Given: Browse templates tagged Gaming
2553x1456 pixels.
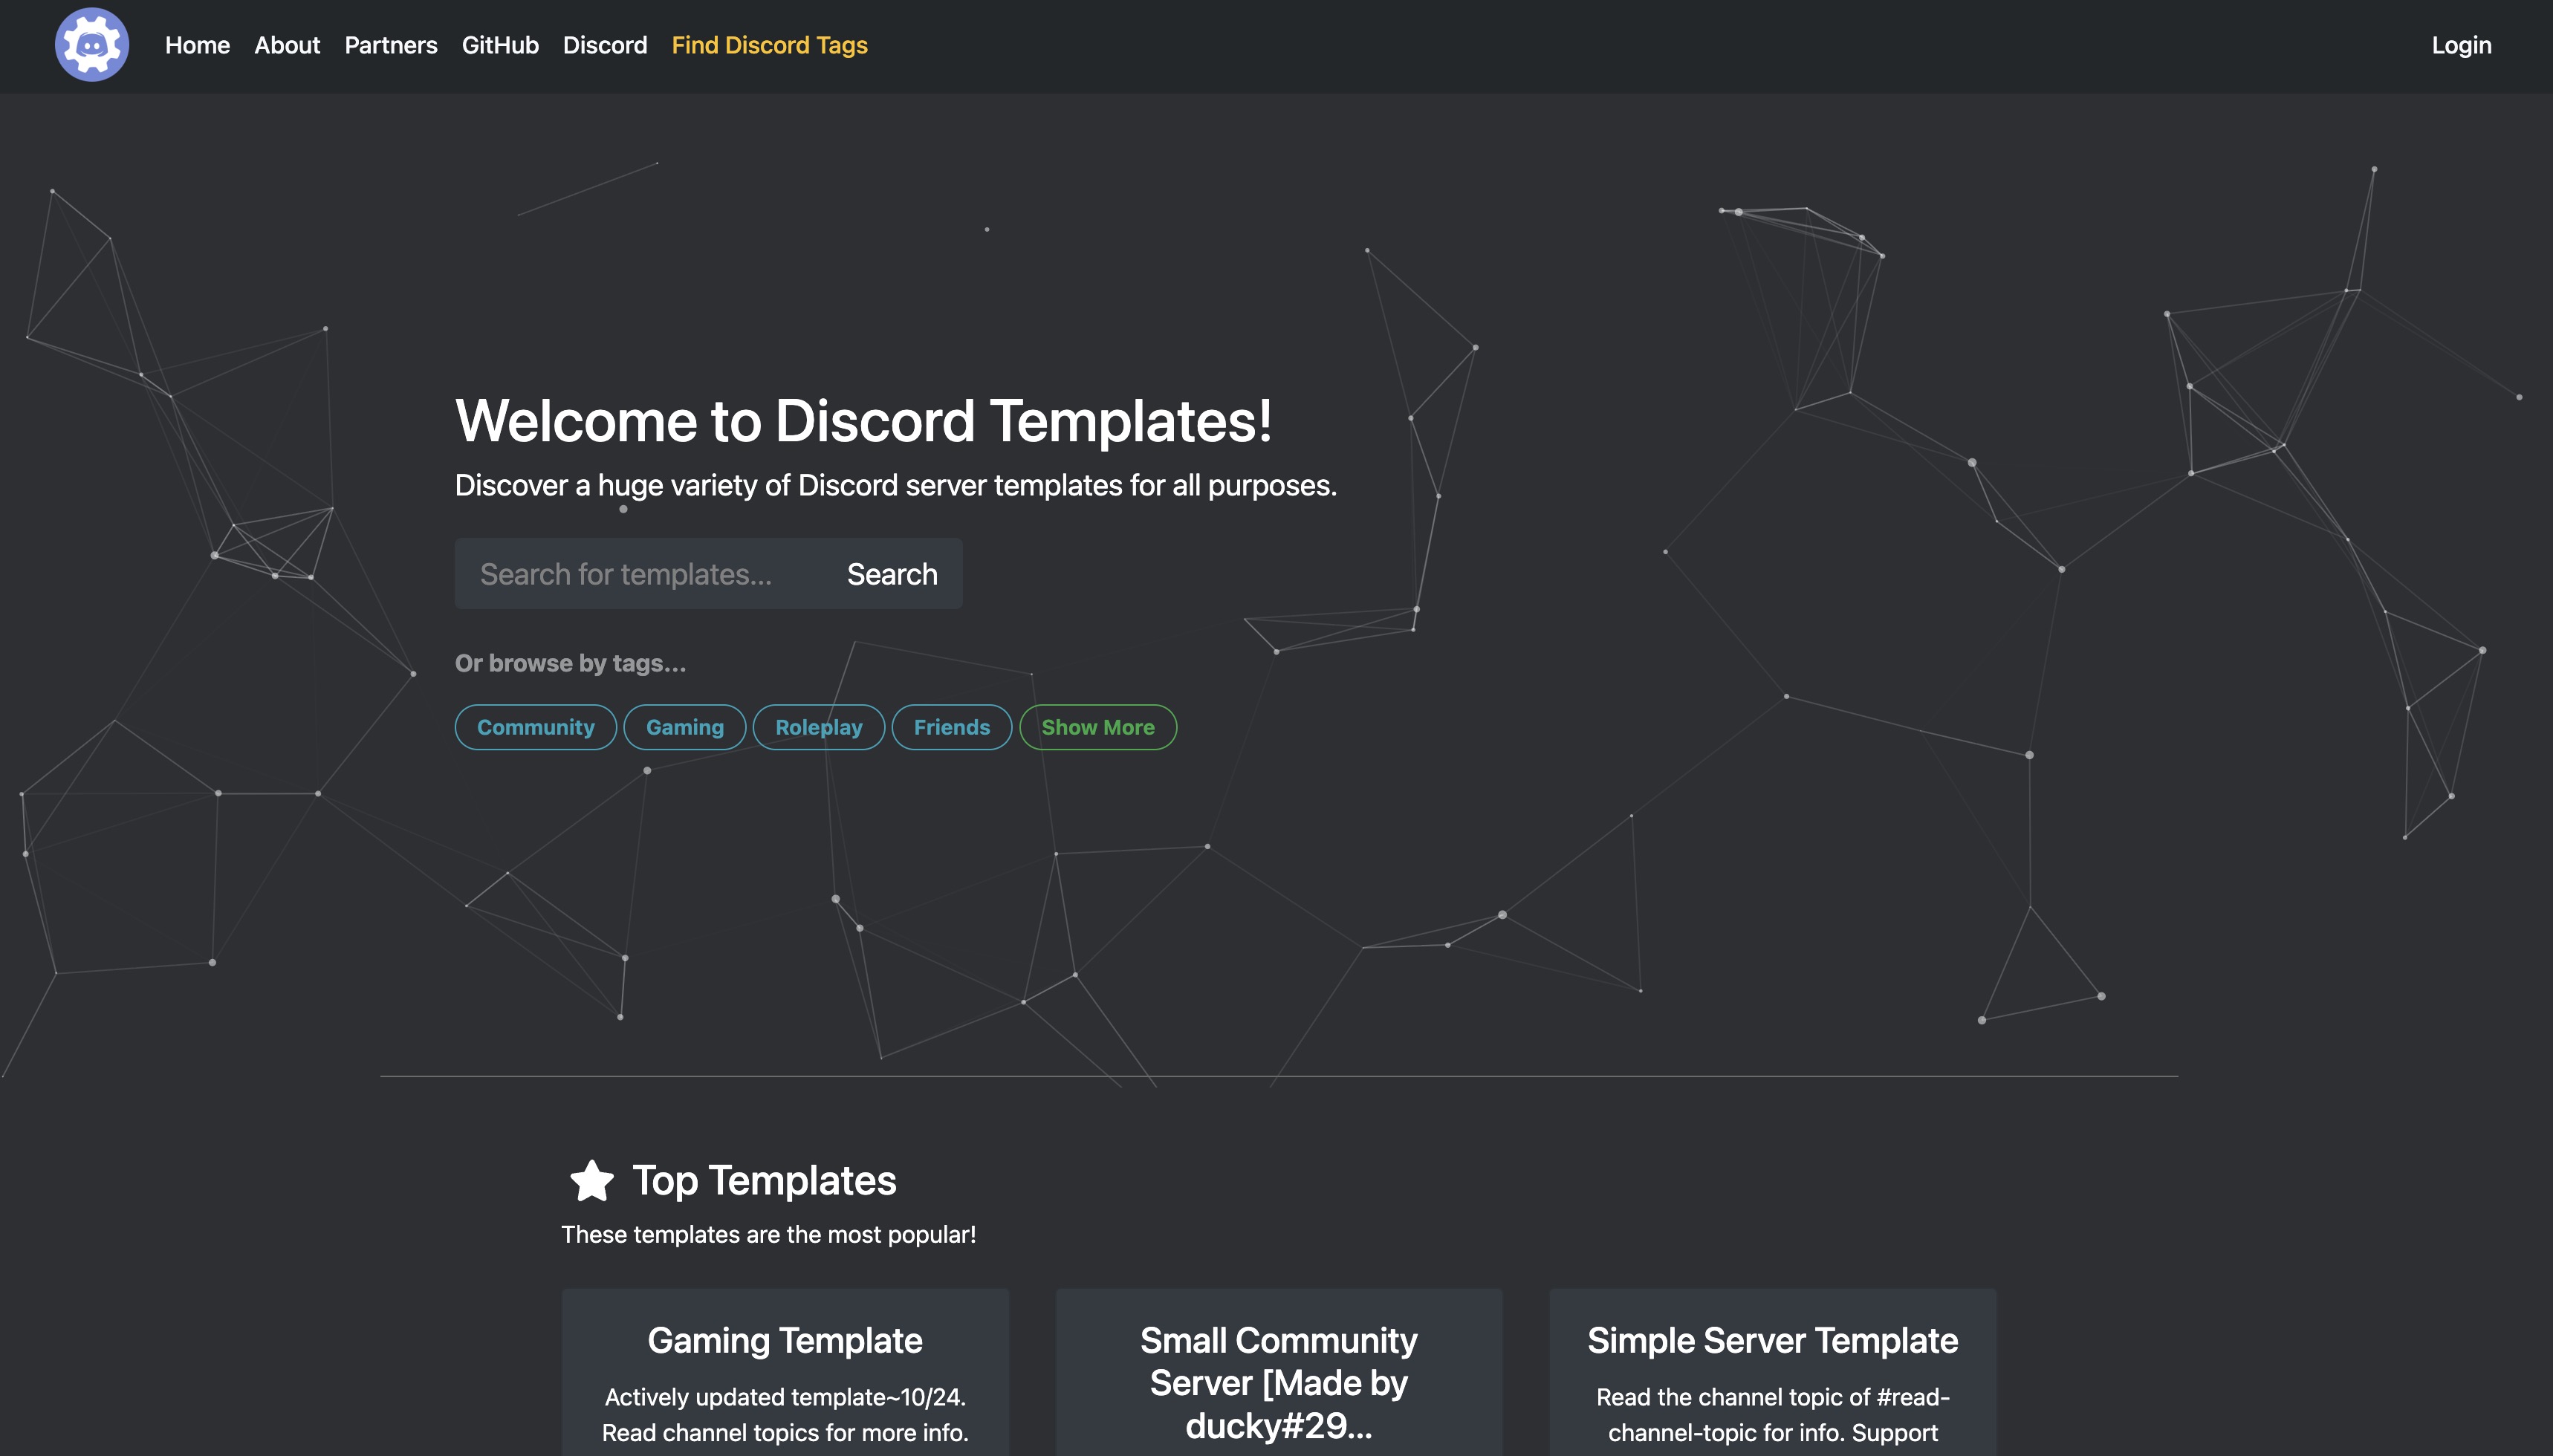Looking at the screenshot, I should pyautogui.click(x=684, y=727).
